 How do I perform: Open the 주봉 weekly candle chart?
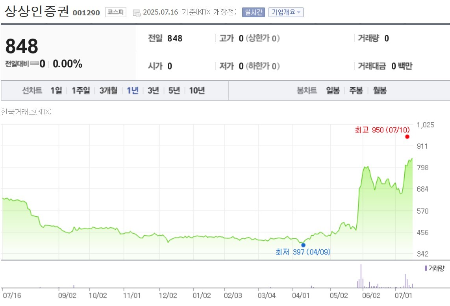click(356, 90)
